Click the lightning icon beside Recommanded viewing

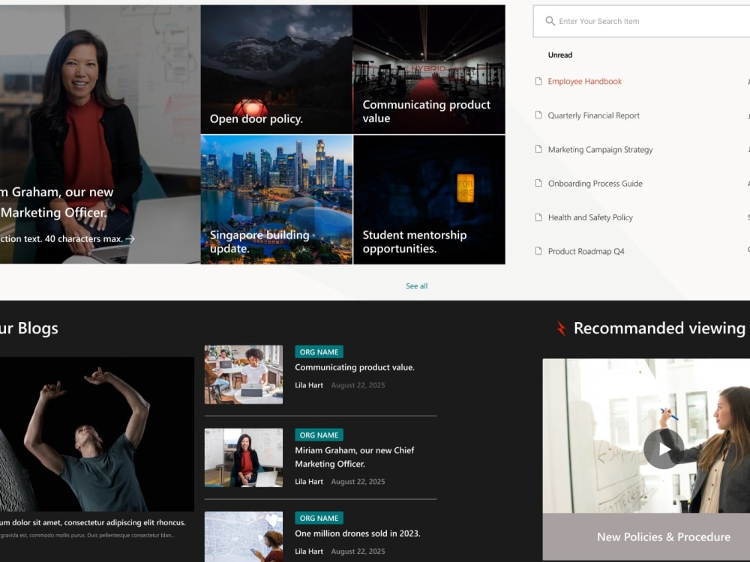[x=561, y=328]
